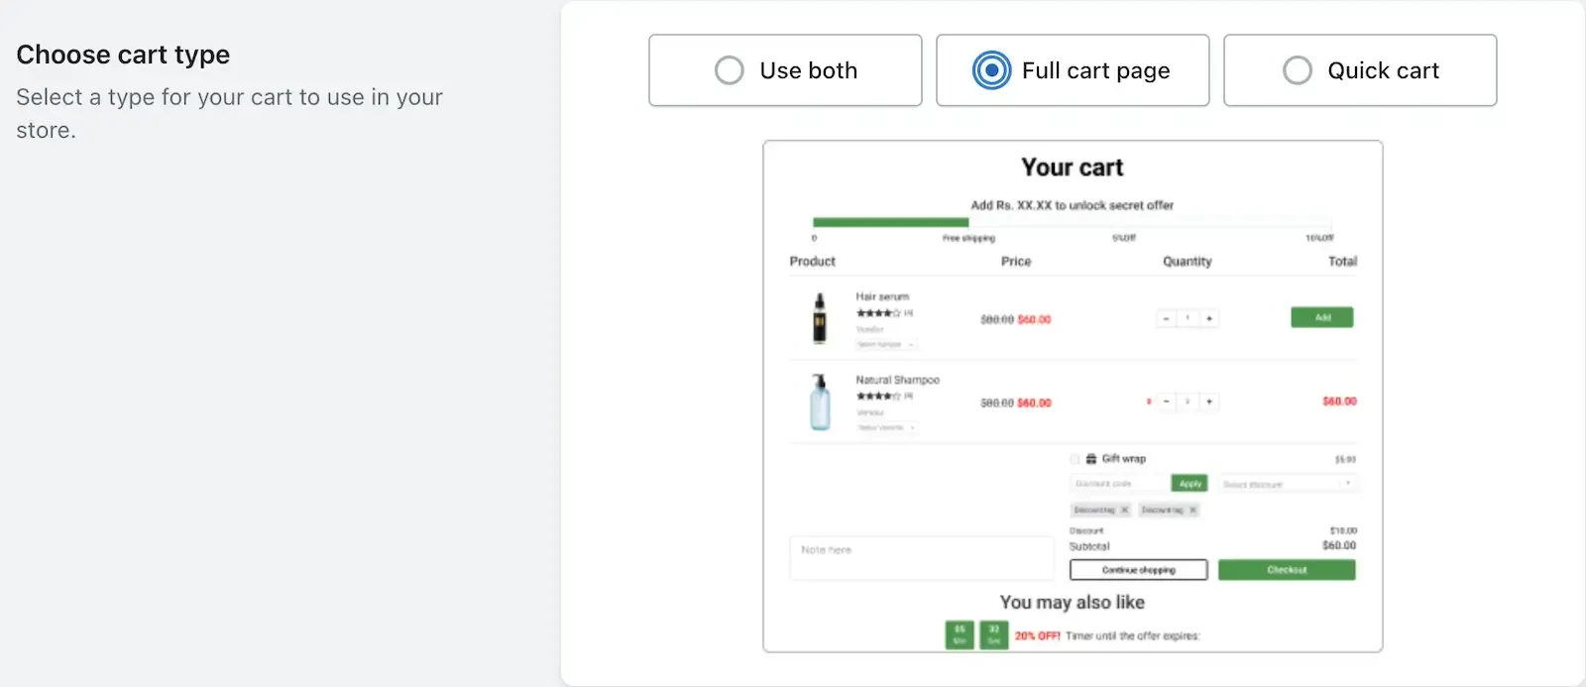This screenshot has height=687, width=1586.
Task: Expand the Select discount dropdown
Action: tap(1287, 484)
